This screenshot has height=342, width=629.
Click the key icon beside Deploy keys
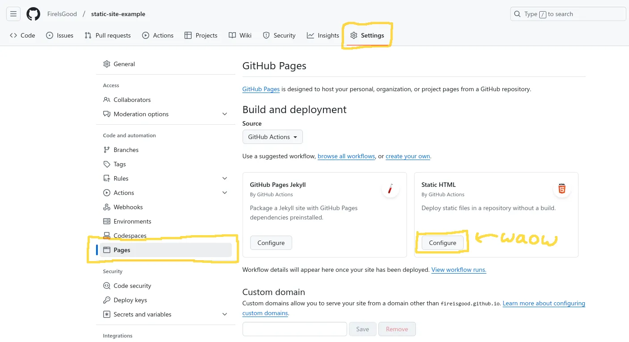[x=107, y=300]
